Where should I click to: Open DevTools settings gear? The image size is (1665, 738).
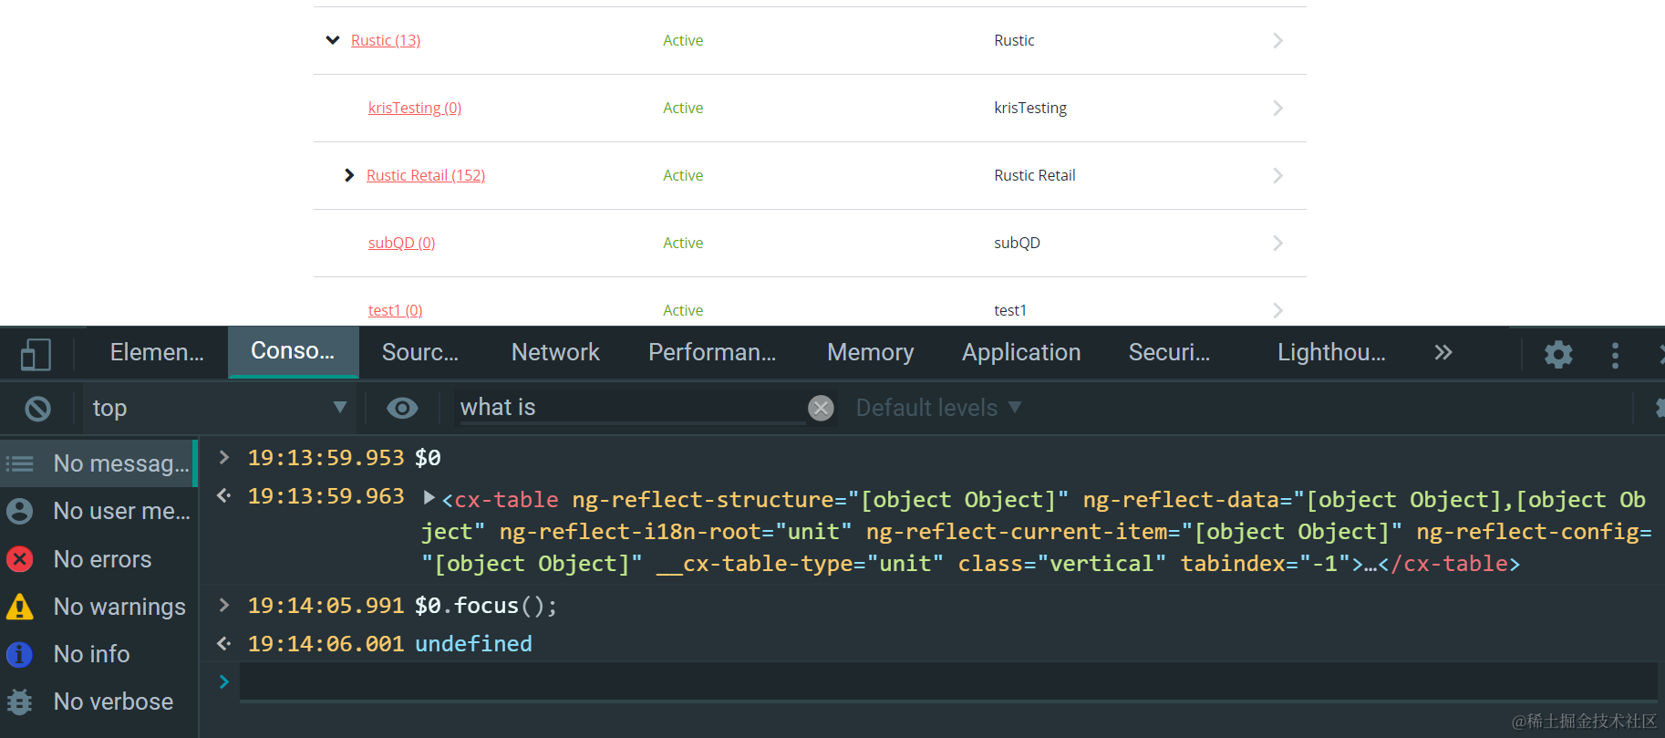(1558, 354)
